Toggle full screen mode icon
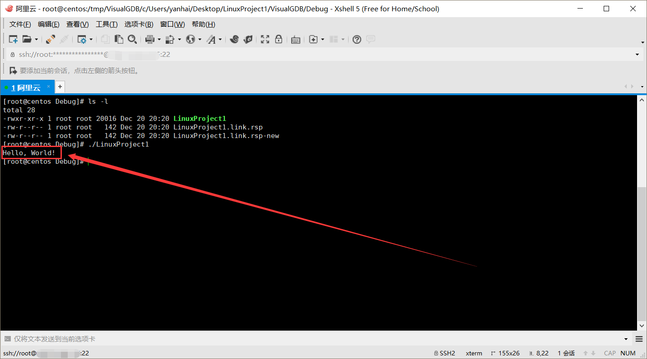 (x=265, y=39)
